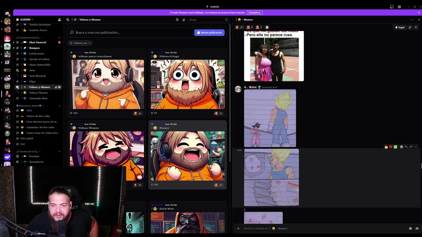Show member list icon in forum header
Screen dimensions: 422x237
(x=184, y=20)
